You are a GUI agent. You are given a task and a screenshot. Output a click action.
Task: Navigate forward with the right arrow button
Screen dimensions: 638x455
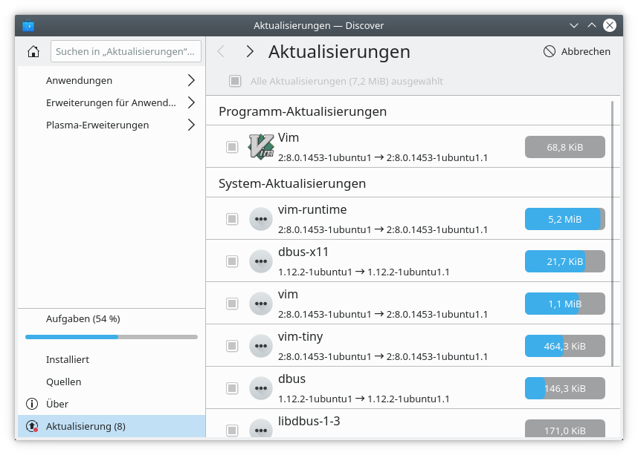pyautogui.click(x=250, y=51)
